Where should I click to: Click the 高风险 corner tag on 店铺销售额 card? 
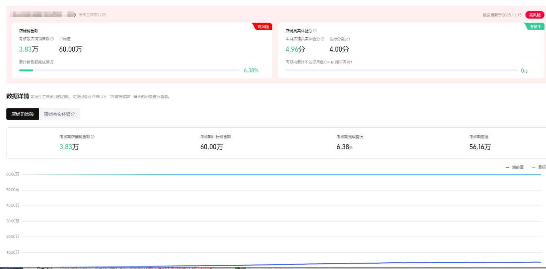[x=263, y=27]
